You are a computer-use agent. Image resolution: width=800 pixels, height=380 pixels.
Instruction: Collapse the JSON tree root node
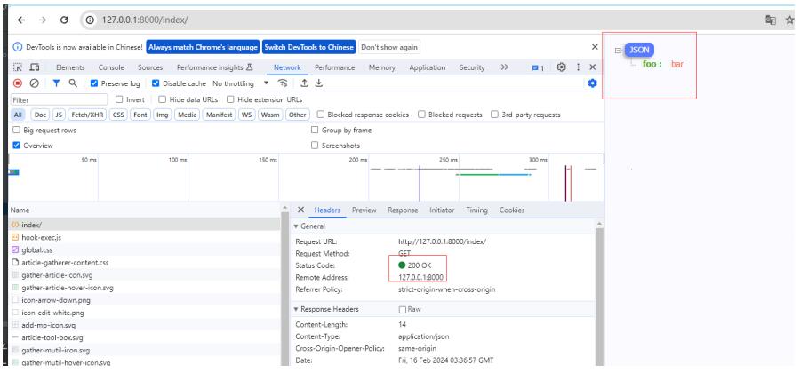(x=619, y=51)
